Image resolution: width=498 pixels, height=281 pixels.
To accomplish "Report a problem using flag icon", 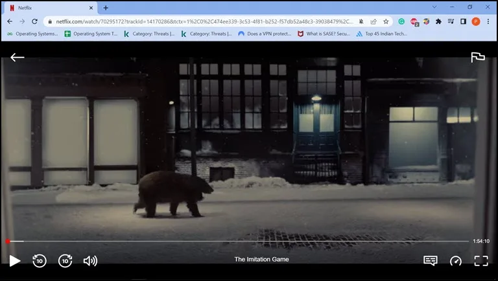I will [478, 58].
